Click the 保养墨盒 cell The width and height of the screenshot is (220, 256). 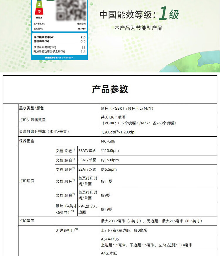pyautogui.click(x=59, y=141)
